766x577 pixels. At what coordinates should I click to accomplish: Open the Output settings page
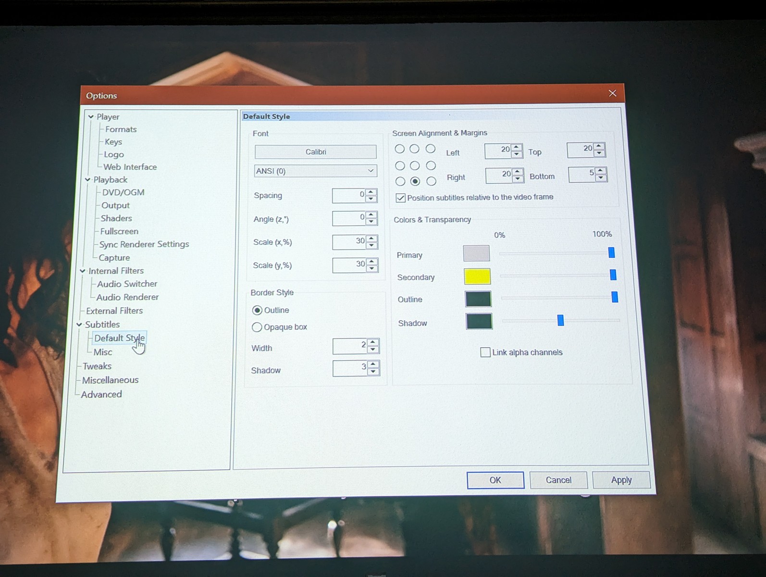point(115,205)
